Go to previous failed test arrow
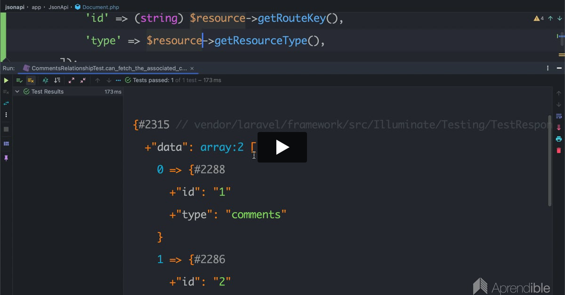The width and height of the screenshot is (565, 295). click(97, 80)
